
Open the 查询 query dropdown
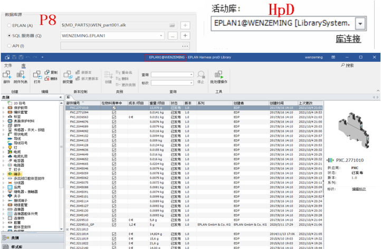coord(192,74)
